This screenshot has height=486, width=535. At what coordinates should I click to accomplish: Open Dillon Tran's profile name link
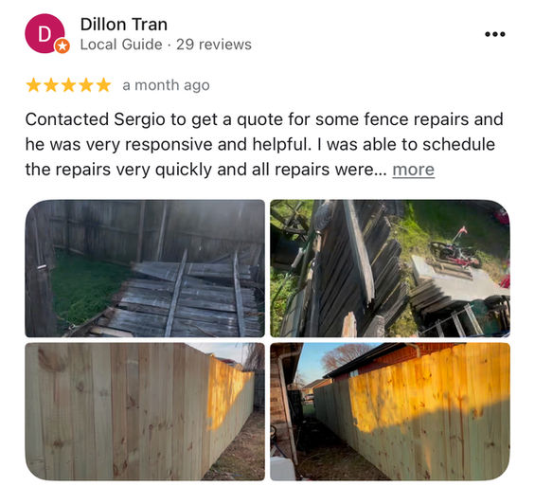pos(124,25)
